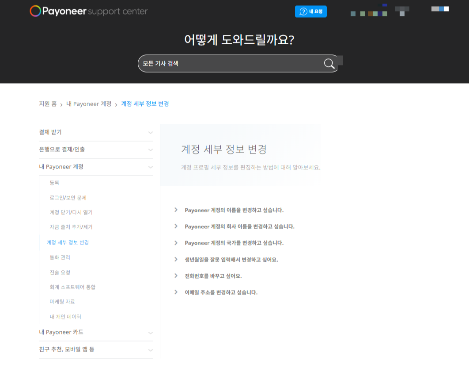Expand 은행으로 결제/인출 section chevron
The width and height of the screenshot is (469, 368).
pyautogui.click(x=151, y=150)
